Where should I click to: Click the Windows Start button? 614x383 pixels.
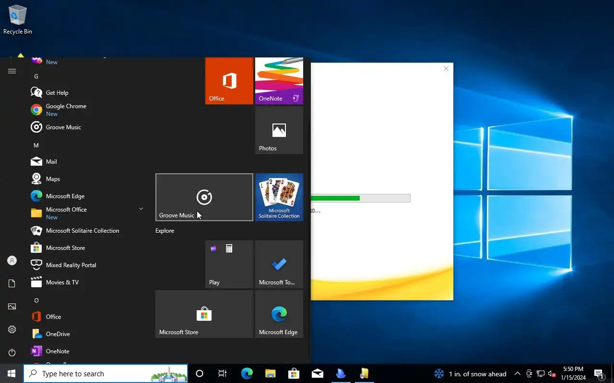point(12,373)
